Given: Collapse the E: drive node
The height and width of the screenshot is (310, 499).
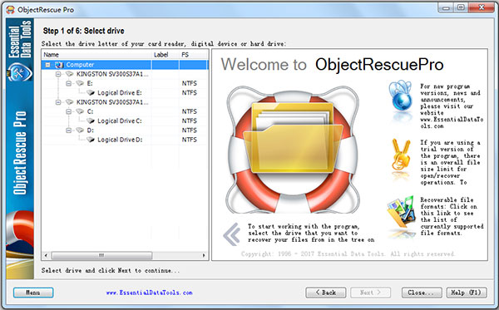Looking at the screenshot, I should (x=69, y=83).
